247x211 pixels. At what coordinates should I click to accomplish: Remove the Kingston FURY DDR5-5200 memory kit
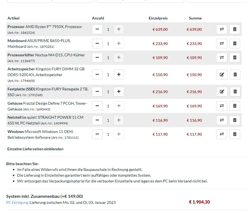[x=235, y=74]
